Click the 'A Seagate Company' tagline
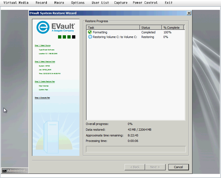 [x=63, y=31]
